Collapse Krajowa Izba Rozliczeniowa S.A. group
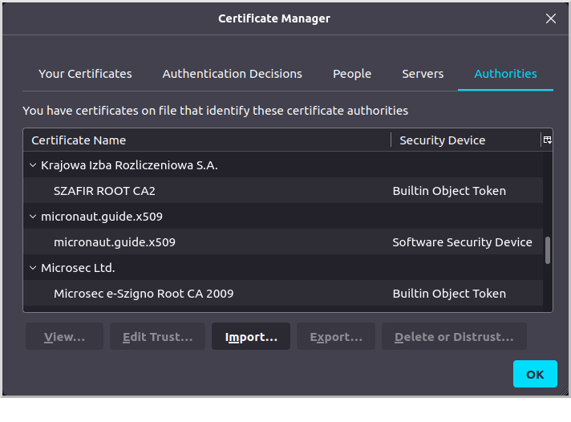The image size is (571, 422). (33, 165)
